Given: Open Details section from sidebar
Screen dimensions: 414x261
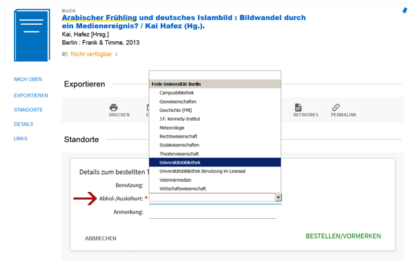Looking at the screenshot, I should pyautogui.click(x=23, y=124).
